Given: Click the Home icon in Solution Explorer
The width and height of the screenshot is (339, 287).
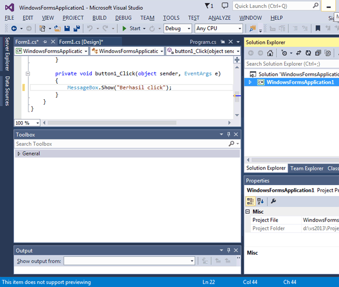Looking at the screenshot, I should 270,53.
